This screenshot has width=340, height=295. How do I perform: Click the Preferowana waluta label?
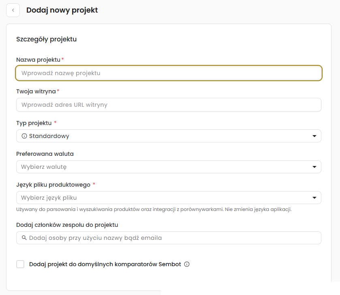pos(45,154)
